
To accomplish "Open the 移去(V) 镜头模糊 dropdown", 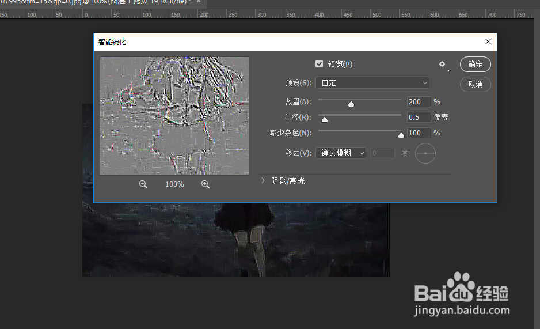I will point(341,153).
